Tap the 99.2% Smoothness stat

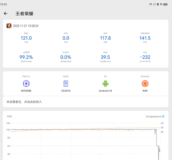[x=26, y=57]
